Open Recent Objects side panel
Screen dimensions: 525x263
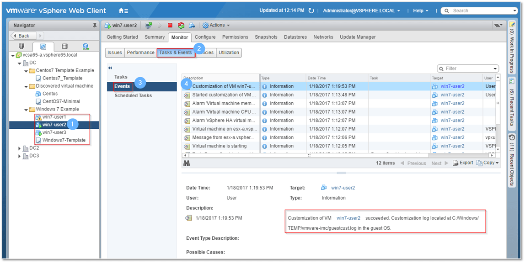512,160
